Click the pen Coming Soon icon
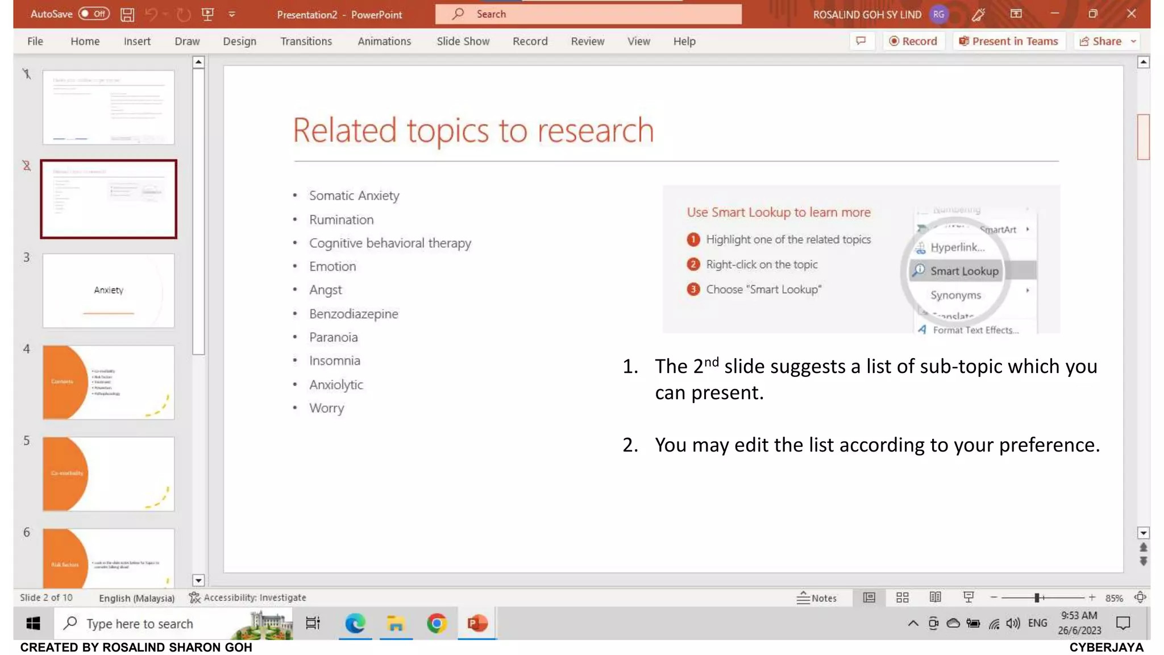 point(978,14)
